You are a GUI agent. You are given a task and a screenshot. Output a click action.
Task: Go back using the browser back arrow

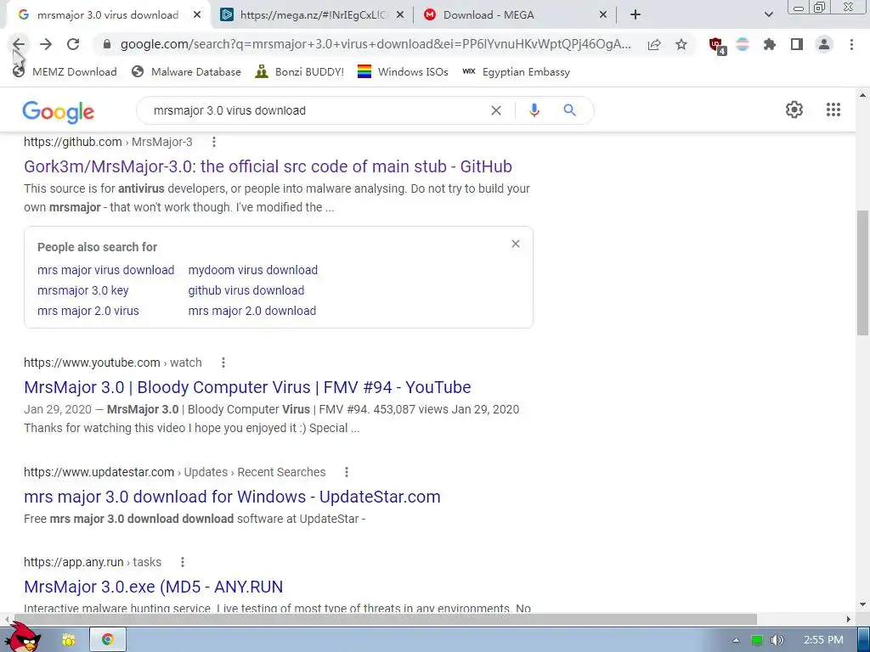(19, 44)
